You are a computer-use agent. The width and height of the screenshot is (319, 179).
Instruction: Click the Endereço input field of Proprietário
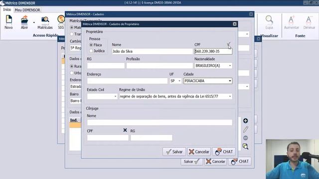click(127, 81)
